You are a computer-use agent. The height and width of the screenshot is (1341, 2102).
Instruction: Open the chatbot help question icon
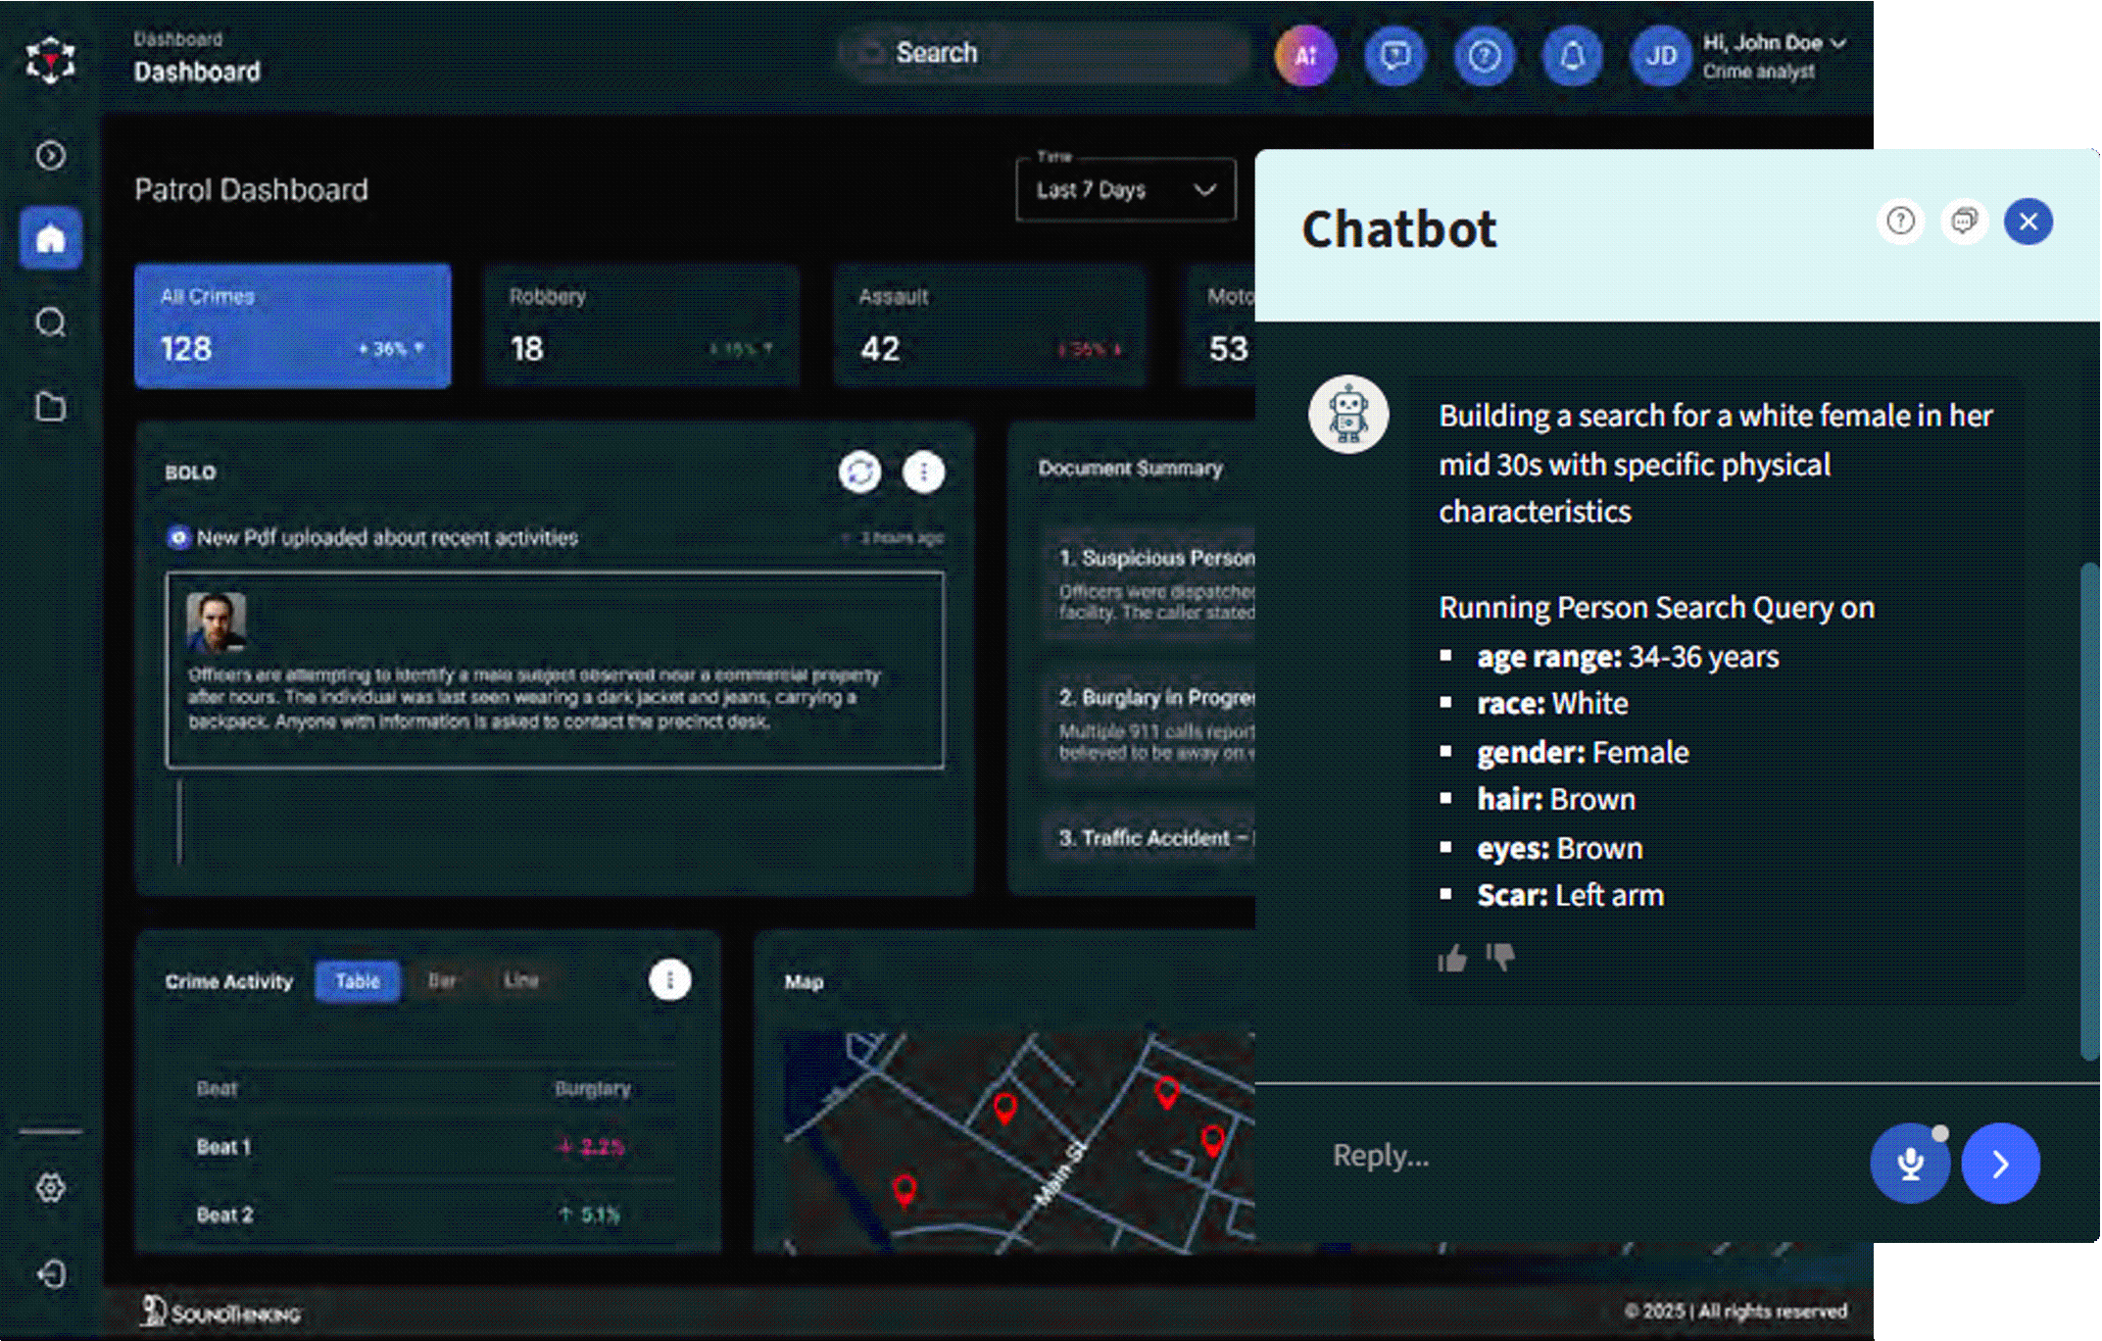tap(1900, 222)
